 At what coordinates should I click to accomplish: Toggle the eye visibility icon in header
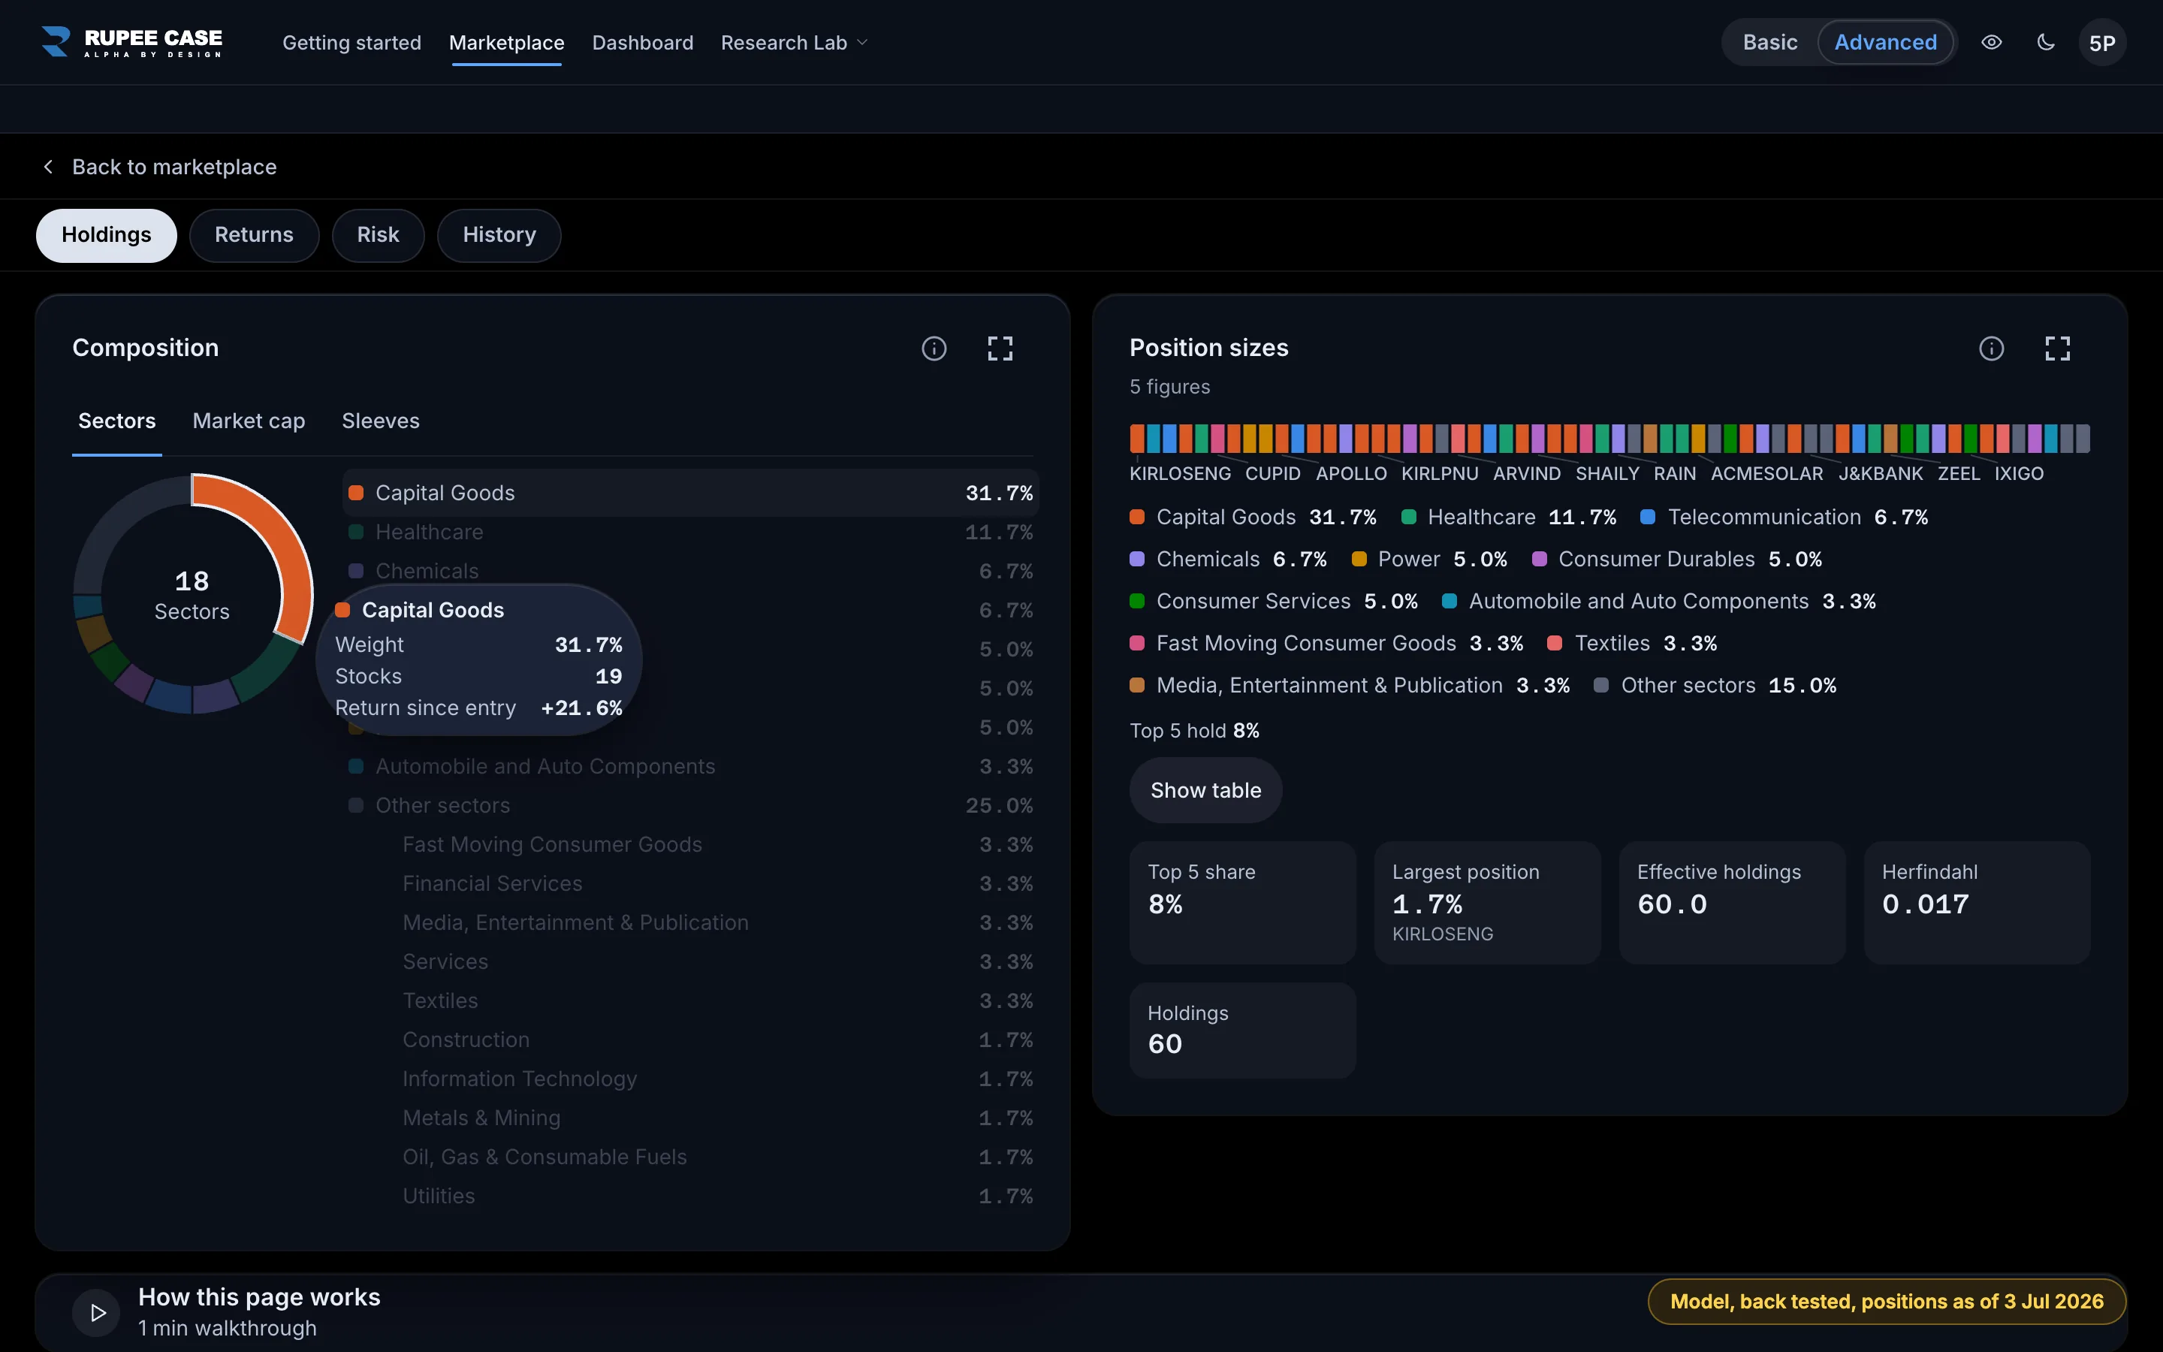point(1992,42)
